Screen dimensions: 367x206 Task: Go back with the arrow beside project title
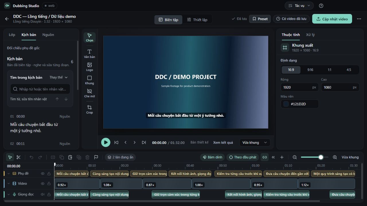click(x=7, y=19)
